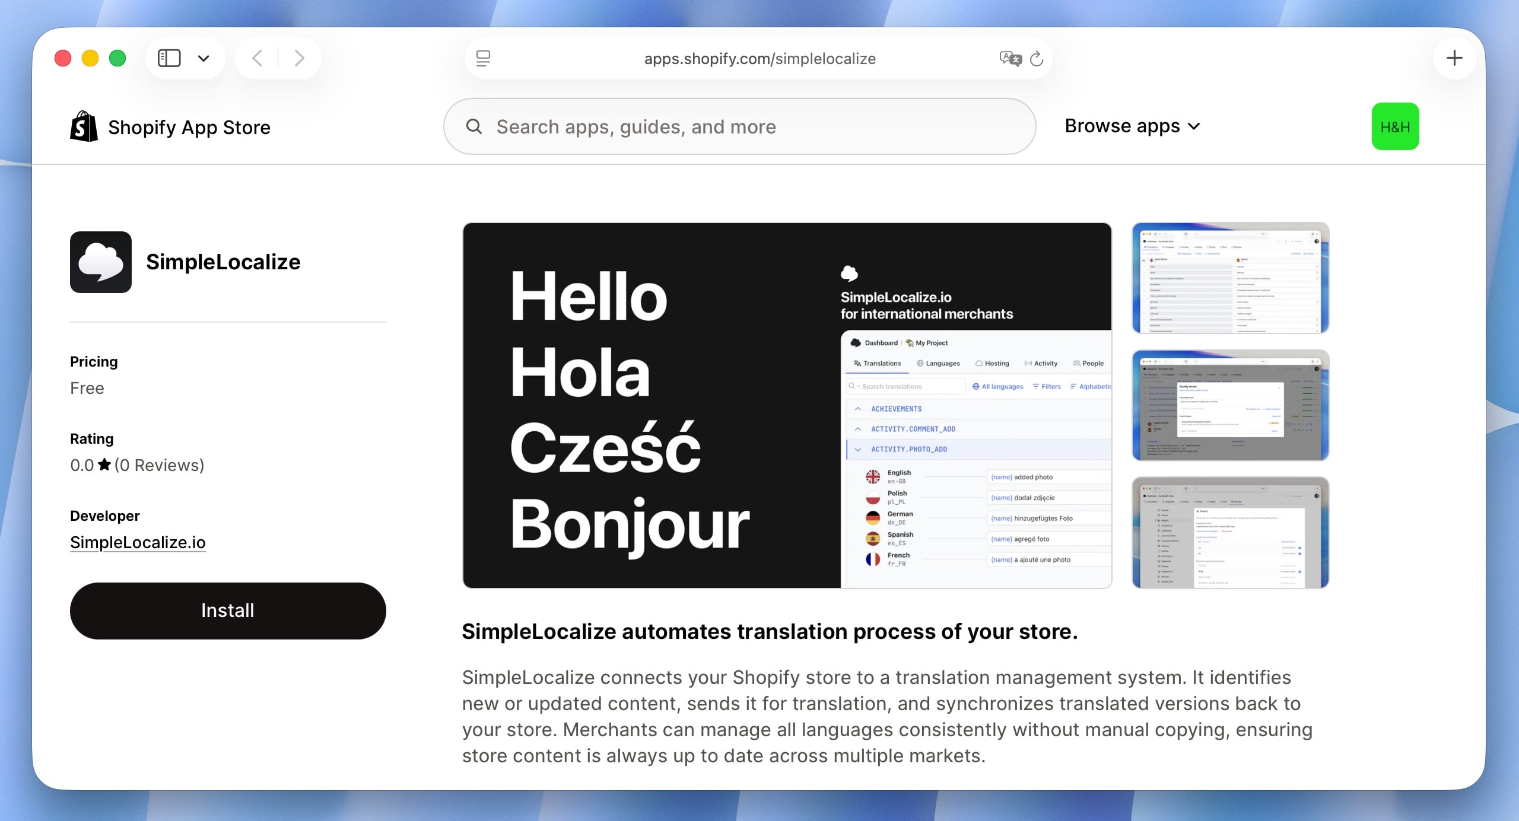View the 0 Reviews rating link

(159, 465)
